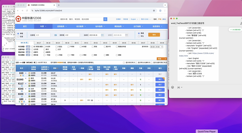Open the 发车时间 00:00--24:00 dropdown
The height and width of the screenshot is (133, 242).
157,47
